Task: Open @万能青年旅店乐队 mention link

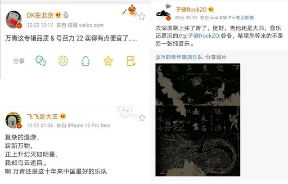Action: (179, 57)
